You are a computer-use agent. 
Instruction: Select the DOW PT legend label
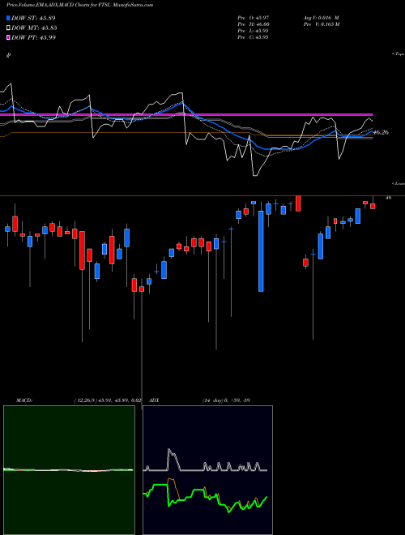point(33,37)
